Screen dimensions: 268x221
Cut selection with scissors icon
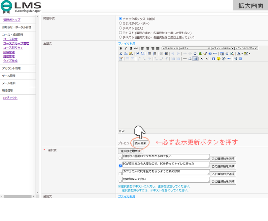pos(121,53)
